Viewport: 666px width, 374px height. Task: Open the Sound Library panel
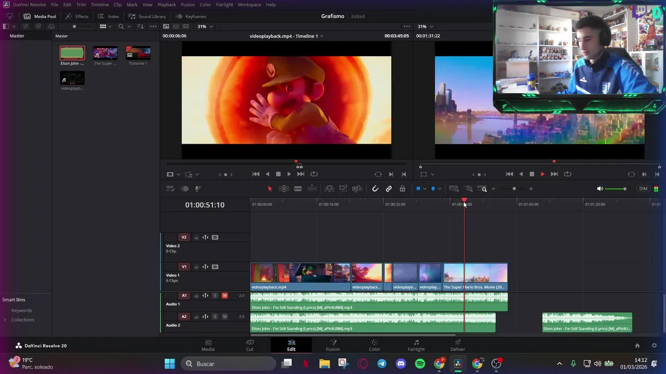(x=147, y=16)
